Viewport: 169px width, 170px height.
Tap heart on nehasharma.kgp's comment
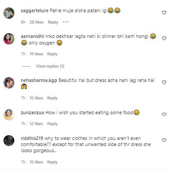click(164, 82)
